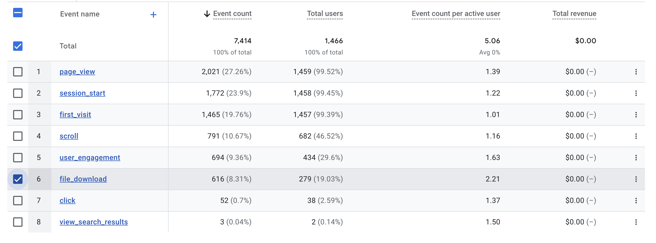
Task: Open the three-dot menu for file_download row
Action: [x=636, y=179]
